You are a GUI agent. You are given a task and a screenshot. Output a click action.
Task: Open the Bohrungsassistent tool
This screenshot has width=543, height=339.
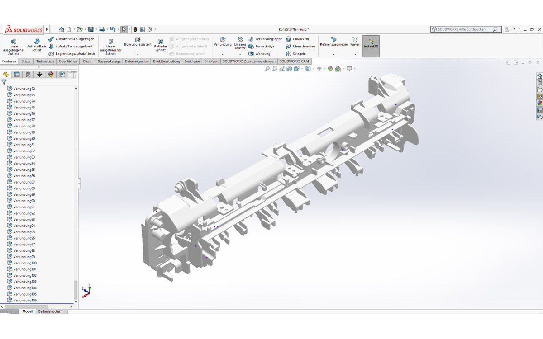[x=138, y=42]
